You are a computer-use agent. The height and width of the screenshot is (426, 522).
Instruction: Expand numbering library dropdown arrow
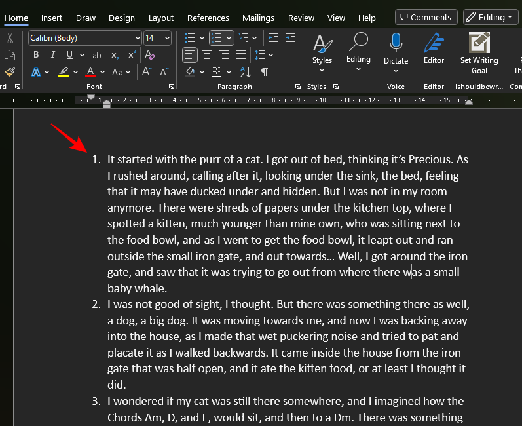pos(229,38)
